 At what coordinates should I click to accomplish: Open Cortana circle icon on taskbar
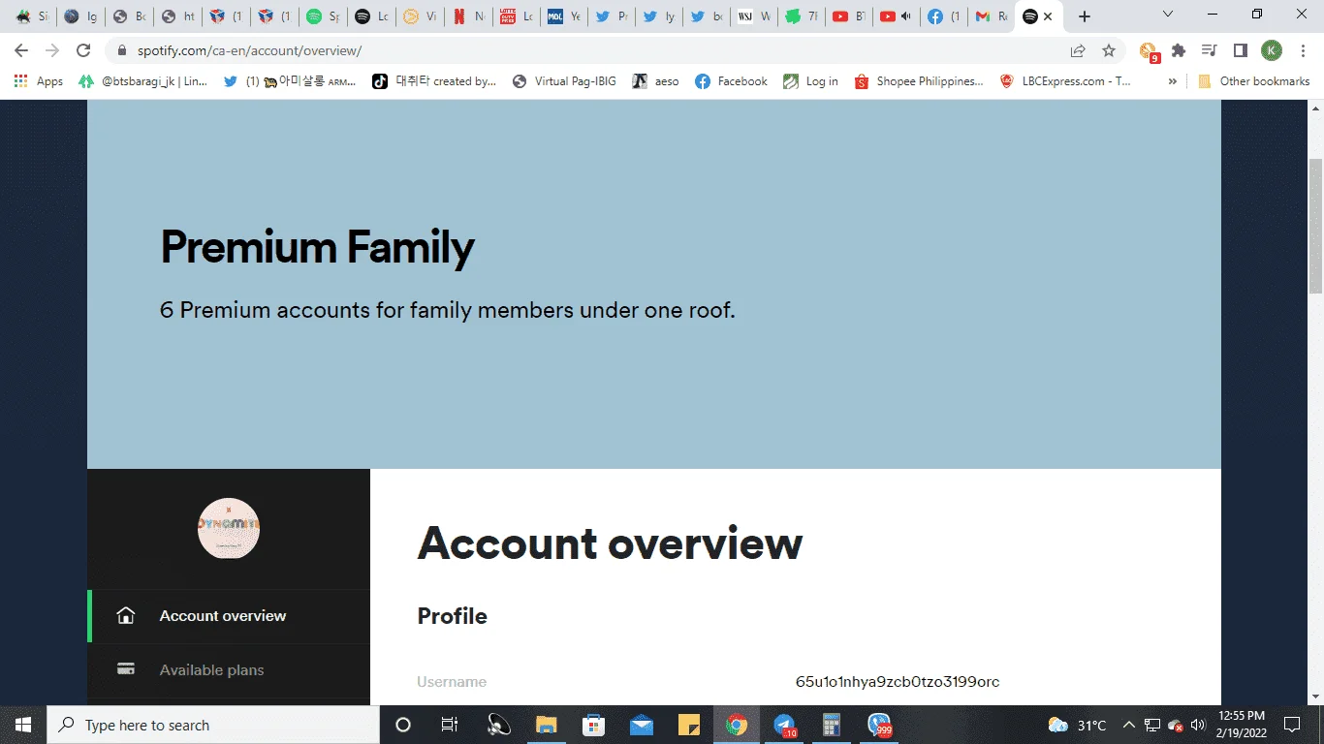pos(403,725)
